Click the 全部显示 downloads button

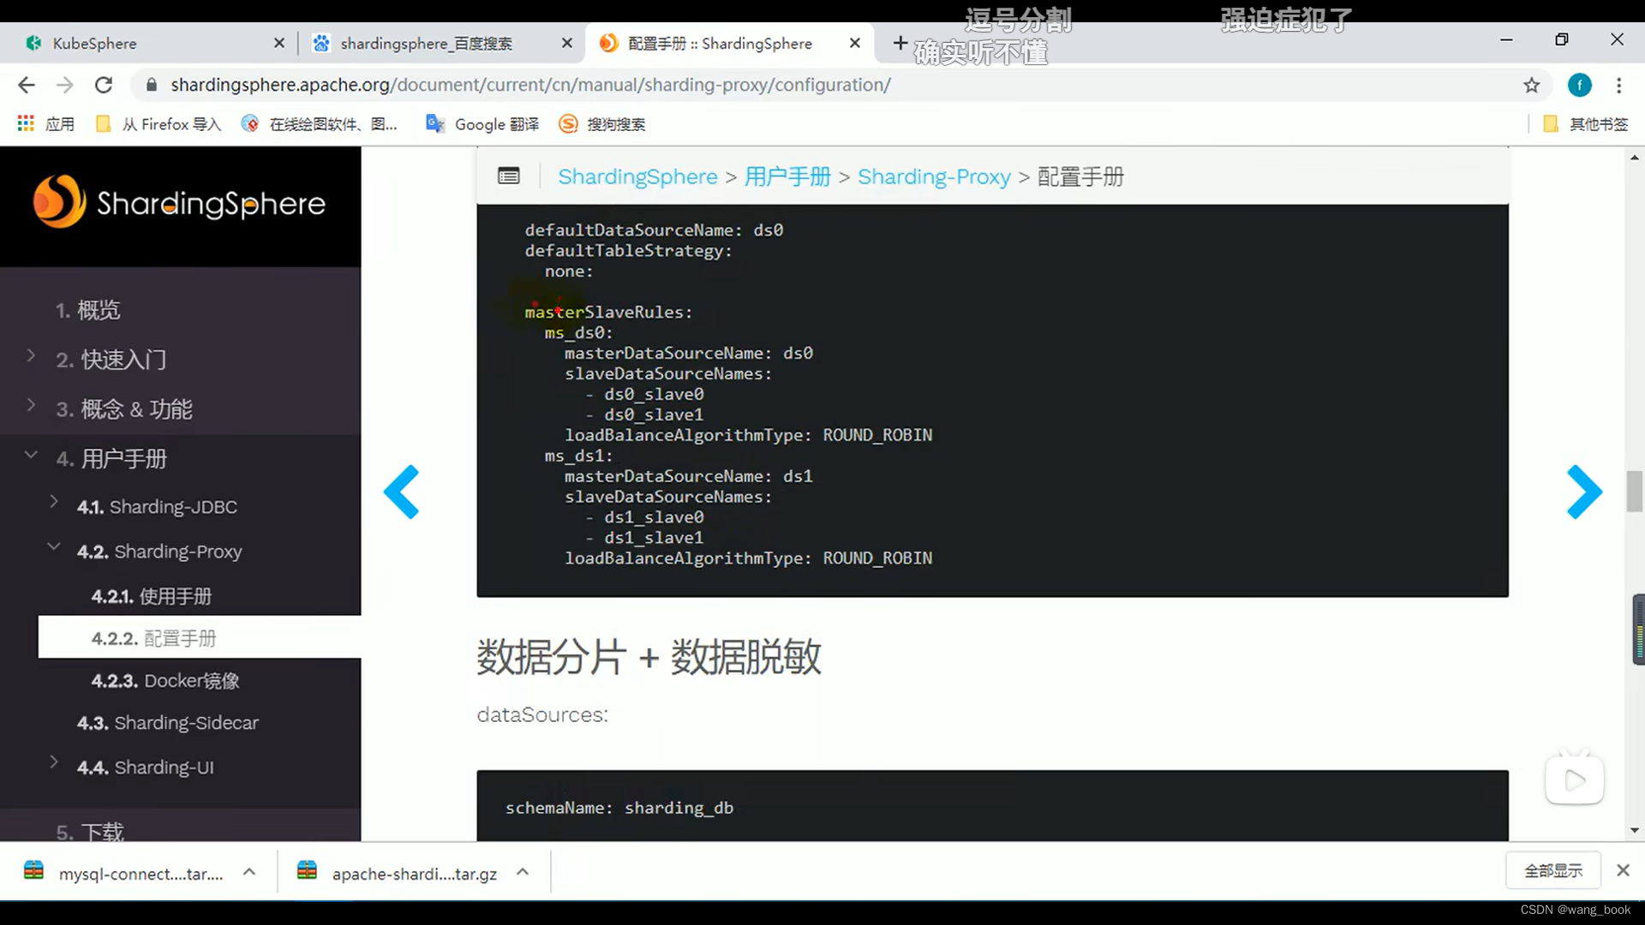point(1553,871)
